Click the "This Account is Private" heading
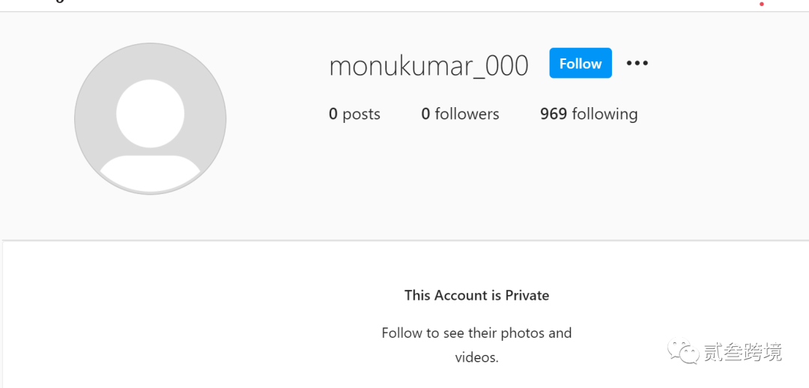809x388 pixels. (476, 295)
